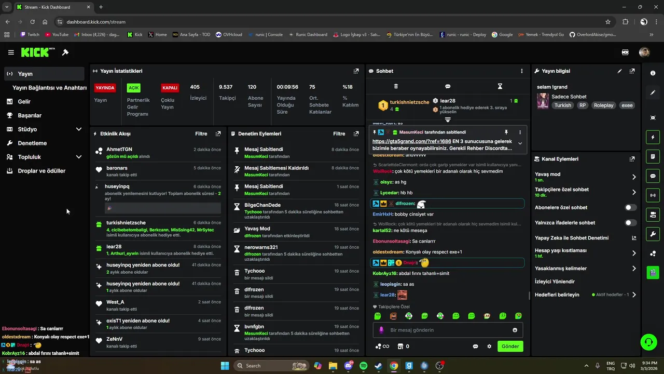Click the three-dots bubbles icon in the right sidebar
The height and width of the screenshot is (374, 664).
click(x=653, y=253)
